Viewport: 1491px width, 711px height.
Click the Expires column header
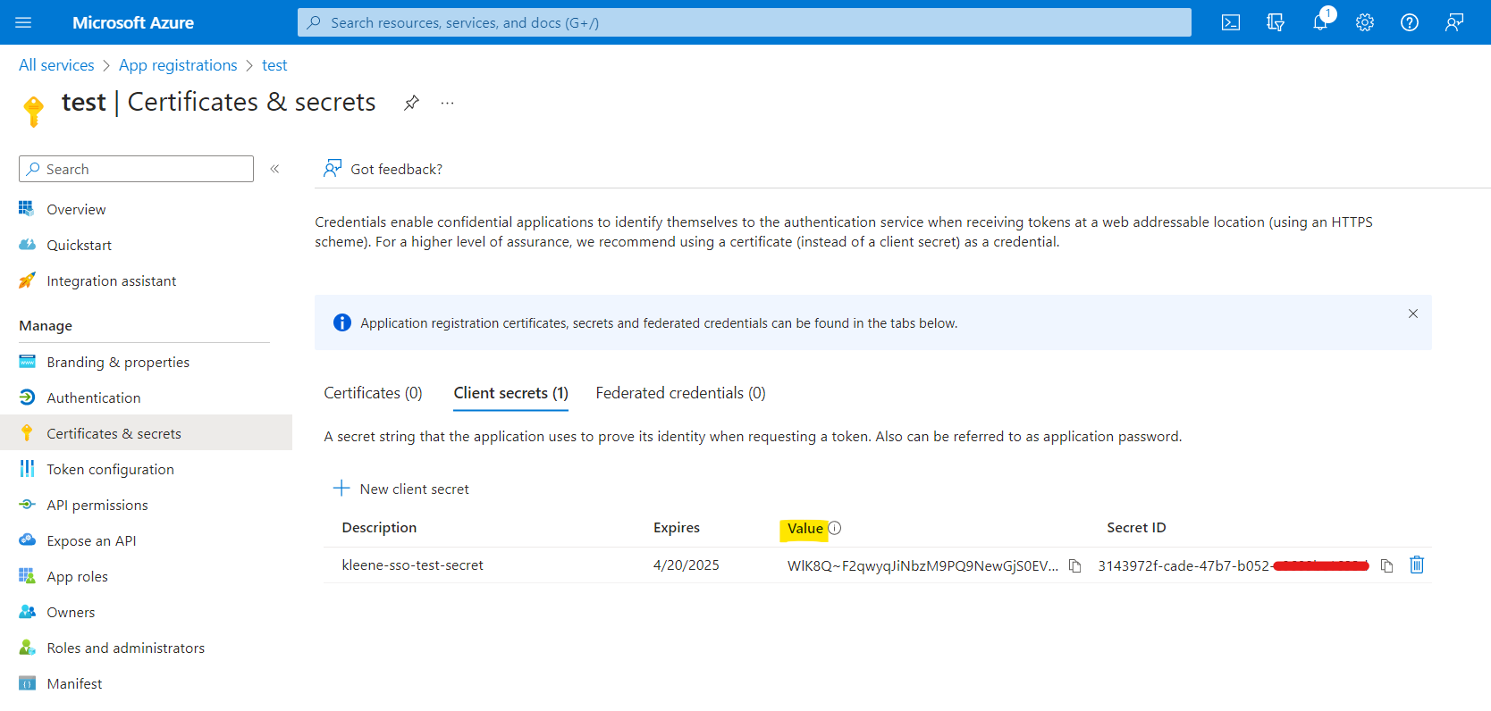pyautogui.click(x=677, y=528)
